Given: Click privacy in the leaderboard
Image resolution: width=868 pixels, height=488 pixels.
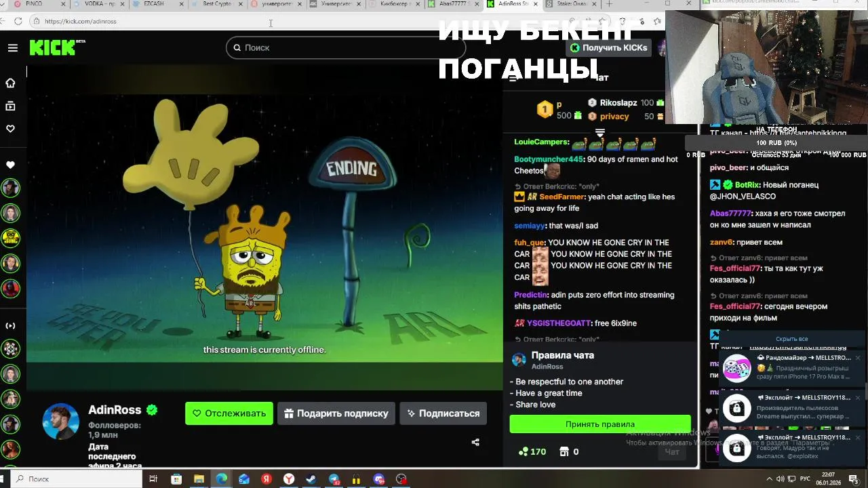Looking at the screenshot, I should pos(614,117).
